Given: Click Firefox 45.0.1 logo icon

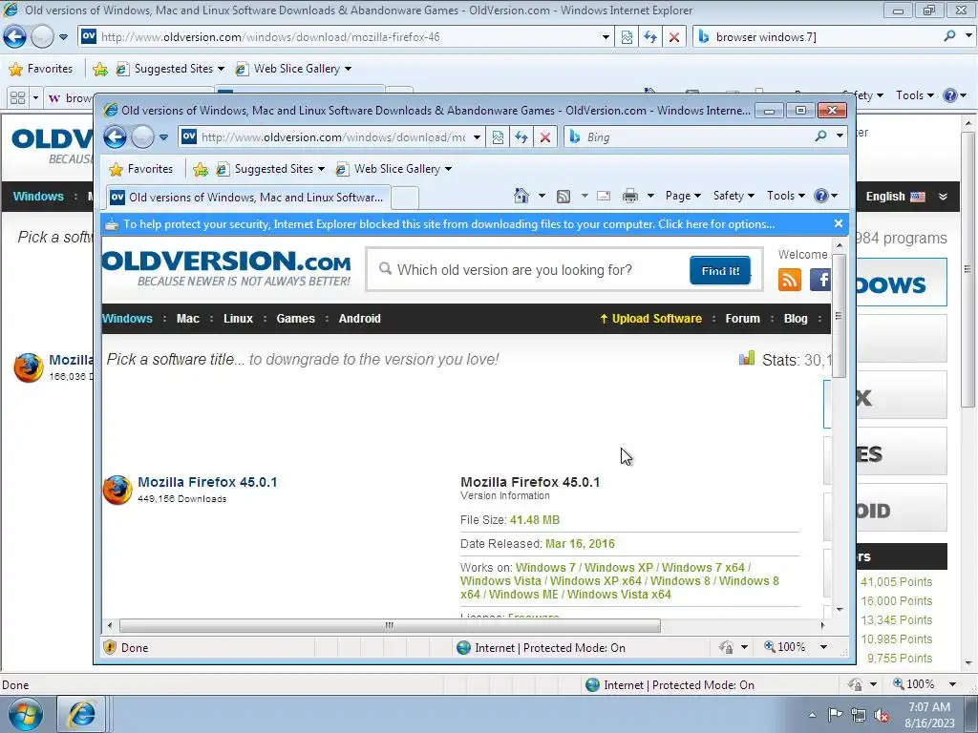Looking at the screenshot, I should click(x=117, y=490).
